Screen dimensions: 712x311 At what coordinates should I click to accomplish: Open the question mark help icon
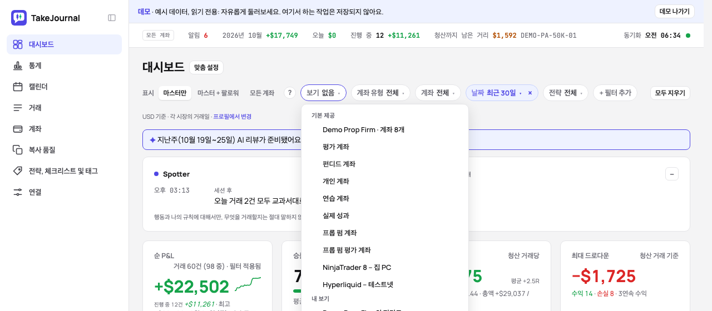click(290, 93)
